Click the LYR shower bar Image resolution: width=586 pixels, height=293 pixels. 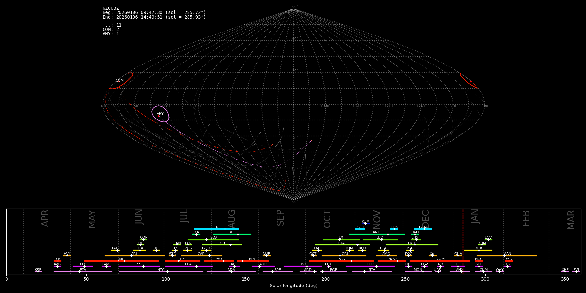coord(57,261)
